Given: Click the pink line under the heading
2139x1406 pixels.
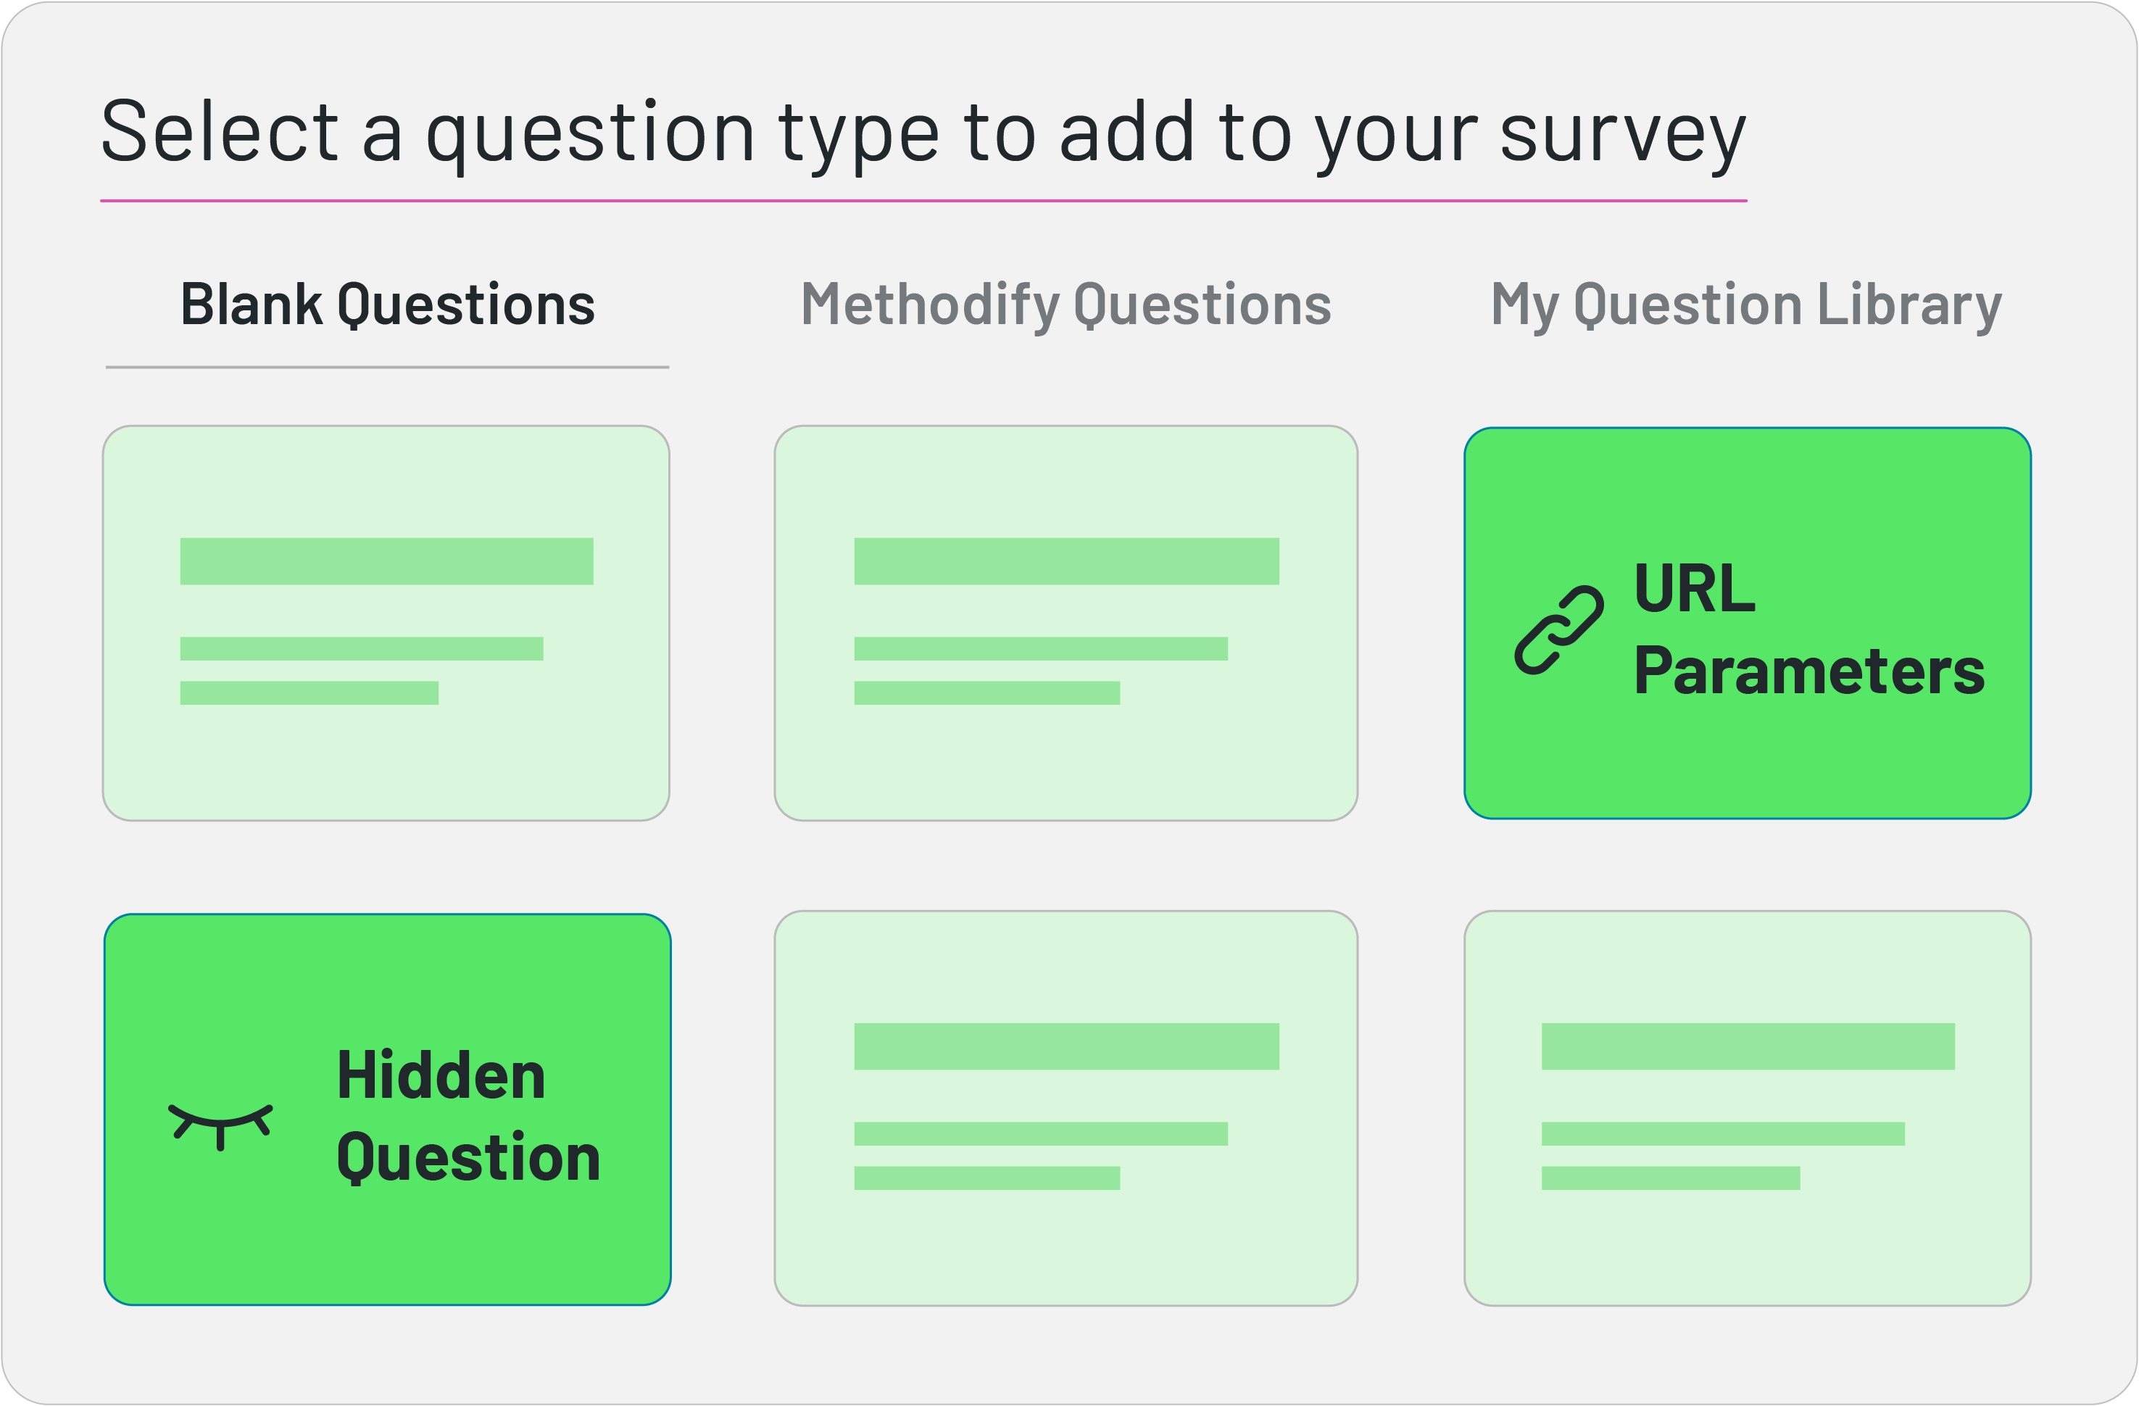Looking at the screenshot, I should pyautogui.click(x=922, y=200).
